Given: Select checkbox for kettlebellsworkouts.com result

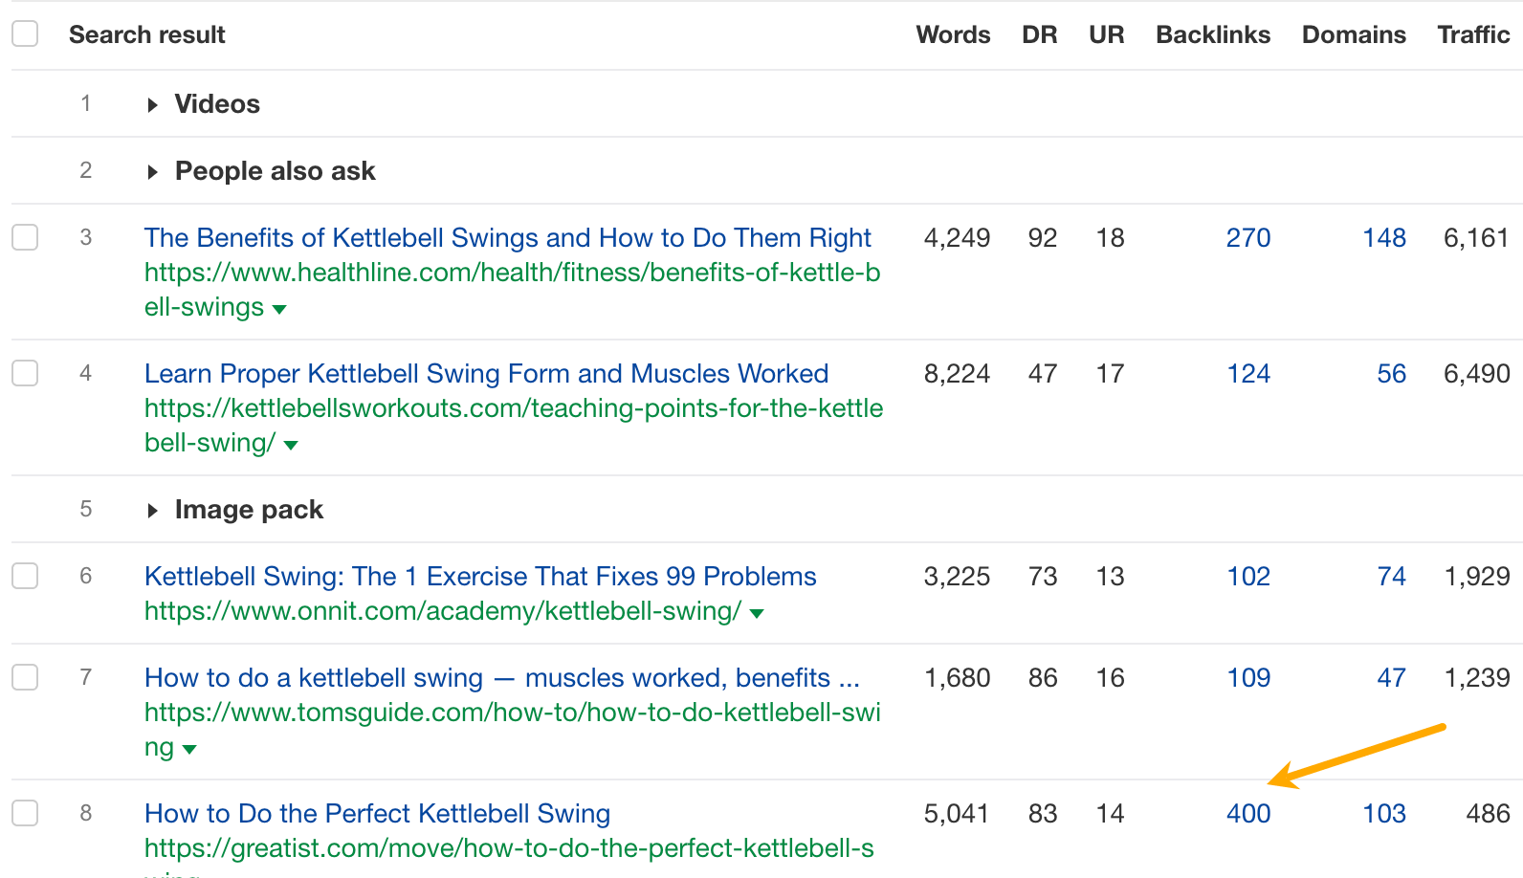Looking at the screenshot, I should 25,373.
